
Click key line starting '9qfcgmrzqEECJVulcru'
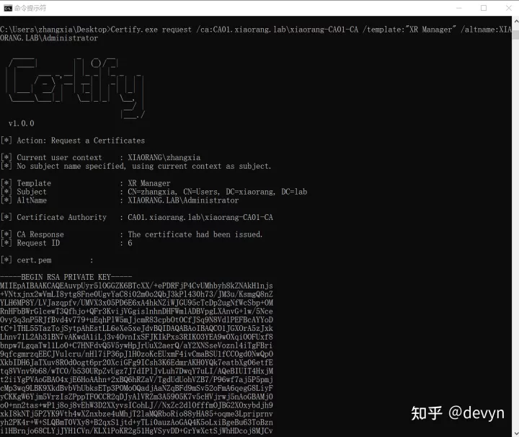(136, 354)
